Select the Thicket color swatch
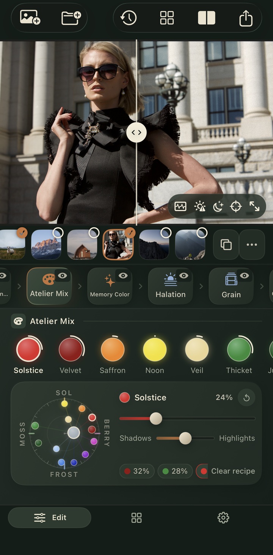This screenshot has width=273, height=555. point(239,349)
